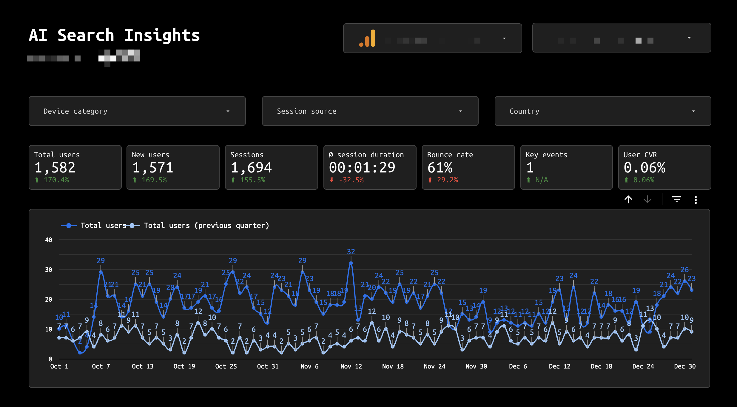Image resolution: width=737 pixels, height=407 pixels.
Task: Click the orange Google Analytics logo icon
Action: (x=367, y=38)
